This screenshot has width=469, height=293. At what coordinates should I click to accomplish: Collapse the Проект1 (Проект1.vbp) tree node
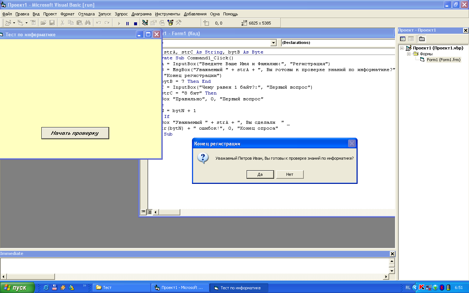click(x=402, y=48)
